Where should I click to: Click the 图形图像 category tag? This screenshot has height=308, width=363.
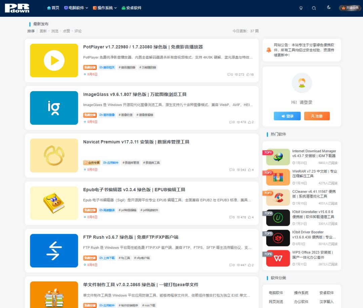pyautogui.click(x=107, y=115)
